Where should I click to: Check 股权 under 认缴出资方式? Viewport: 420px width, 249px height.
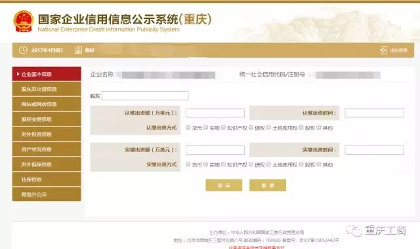[301, 127]
